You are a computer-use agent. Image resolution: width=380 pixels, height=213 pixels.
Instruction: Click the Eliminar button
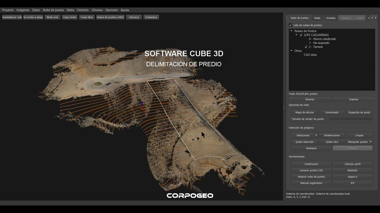(310, 99)
